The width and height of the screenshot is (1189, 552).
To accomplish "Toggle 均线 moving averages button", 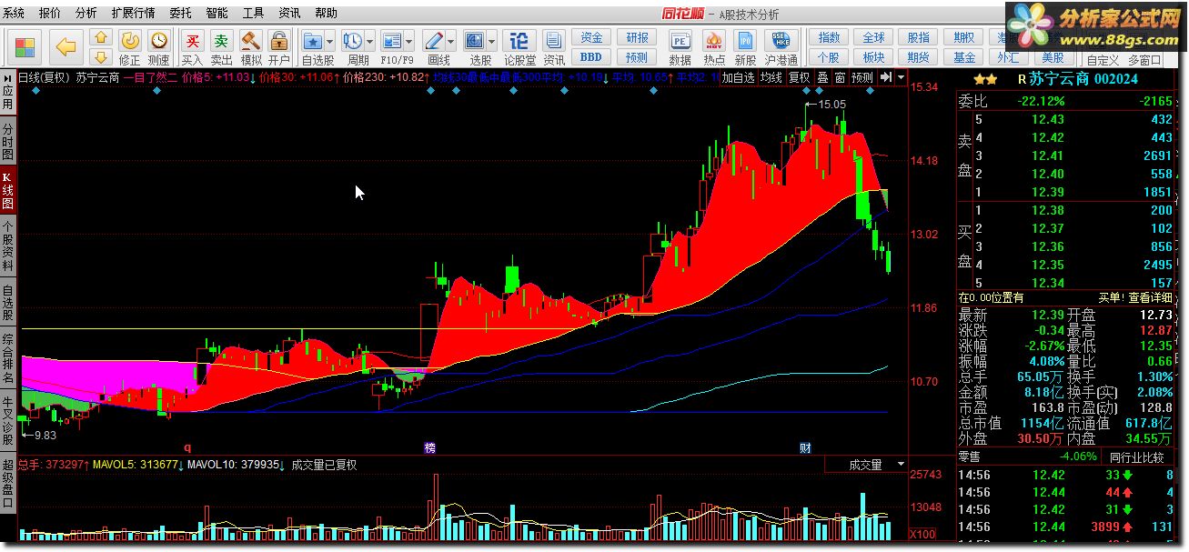I will [771, 77].
